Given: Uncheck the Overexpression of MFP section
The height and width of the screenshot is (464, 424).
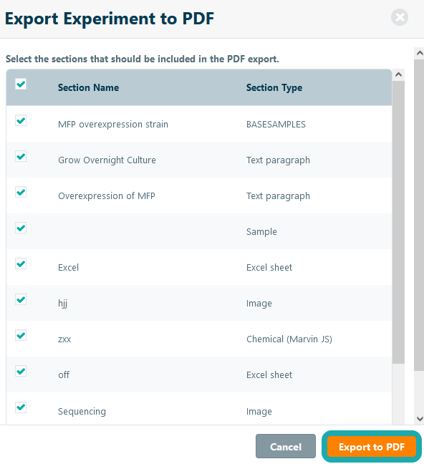Looking at the screenshot, I should pos(21,192).
